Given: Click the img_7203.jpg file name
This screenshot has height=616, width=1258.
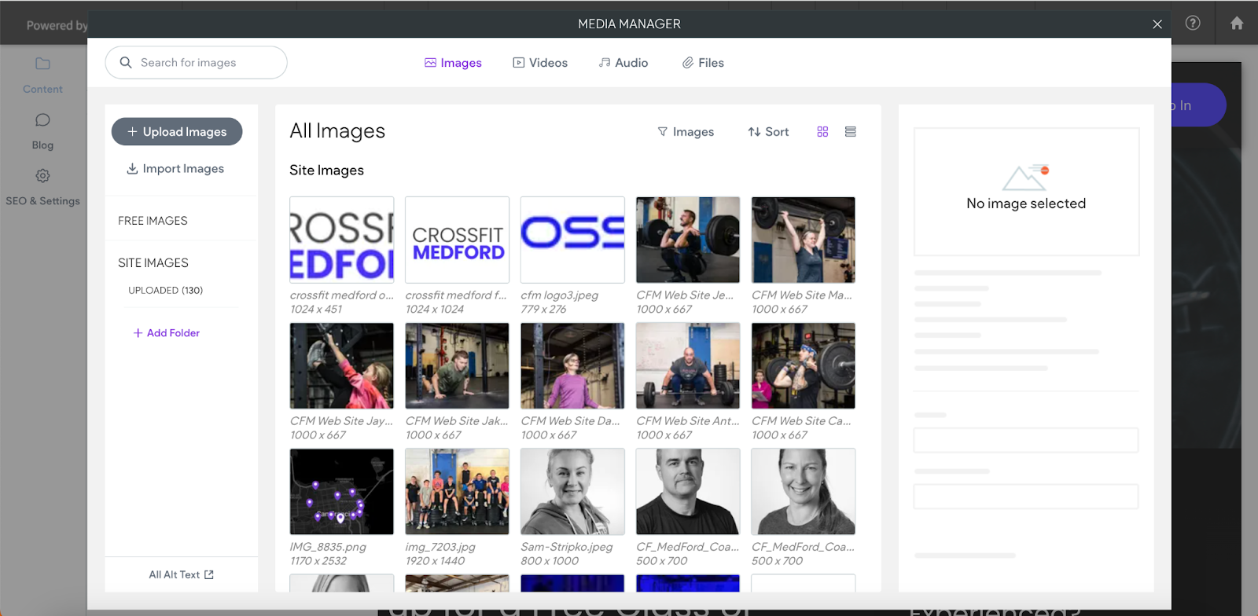Looking at the screenshot, I should point(440,547).
